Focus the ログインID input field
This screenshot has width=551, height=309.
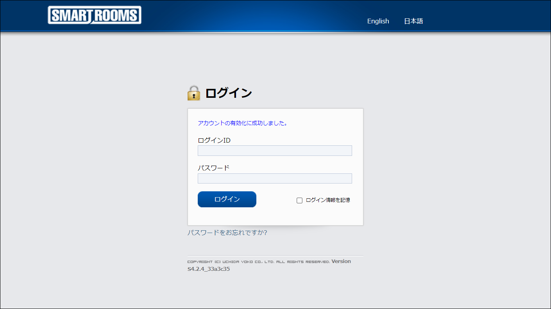275,151
